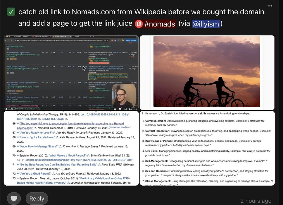The width and height of the screenshot is (283, 205).
Task: Click the 'Communication:' skill heading text
Action: pos(156,121)
